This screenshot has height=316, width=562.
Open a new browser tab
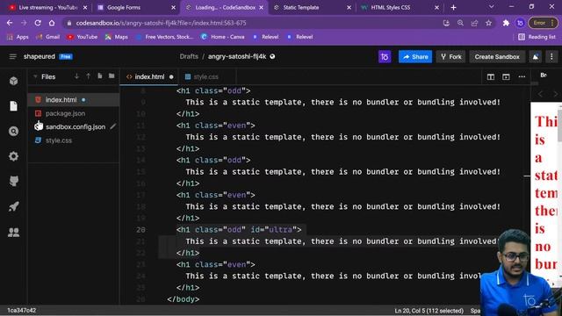pos(453,7)
